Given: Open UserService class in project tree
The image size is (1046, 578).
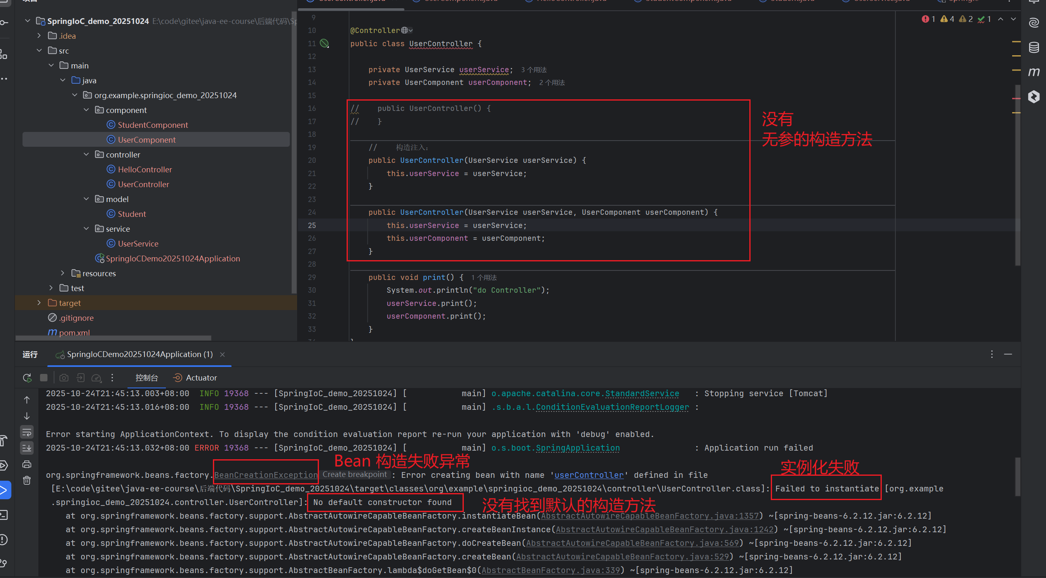Looking at the screenshot, I should coord(138,244).
